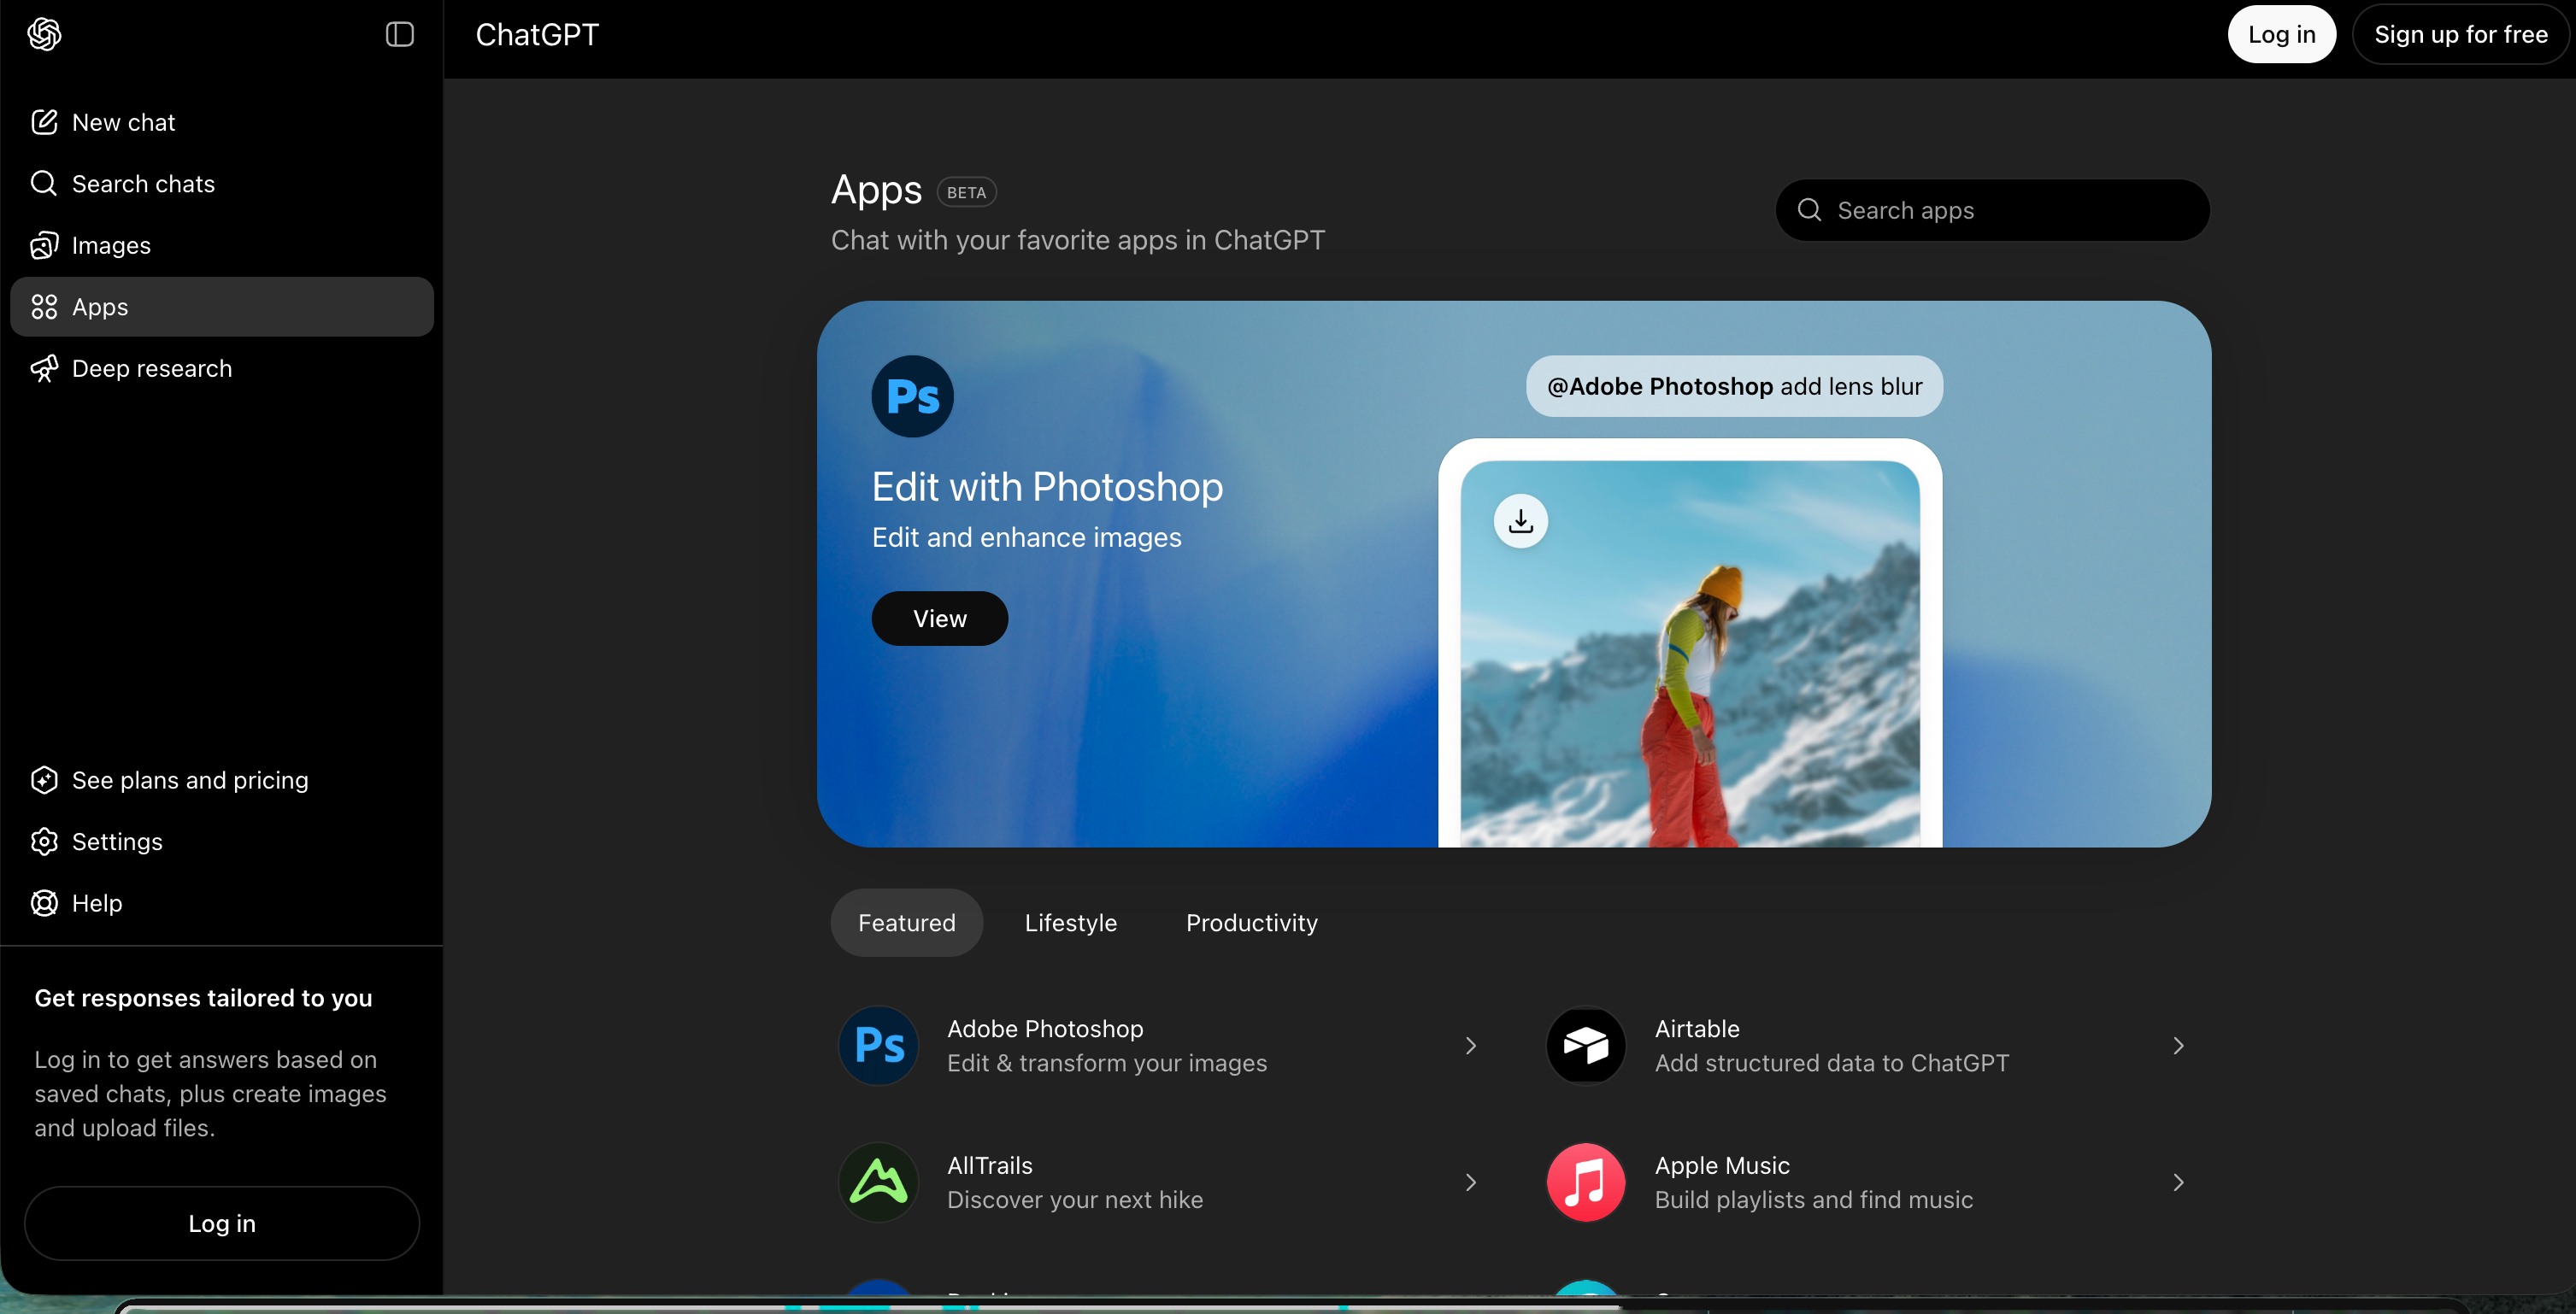Click the See plans and pricing icon
Image resolution: width=2576 pixels, height=1314 pixels.
click(x=44, y=780)
